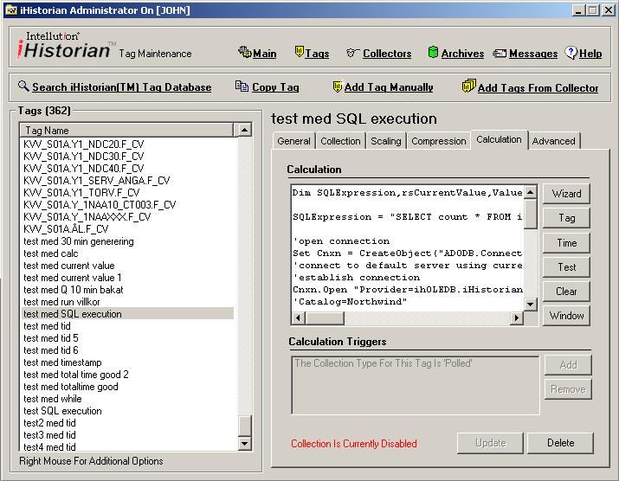Select tag test med timestamp
Viewport: 619px width, 481px height.
[x=62, y=362]
